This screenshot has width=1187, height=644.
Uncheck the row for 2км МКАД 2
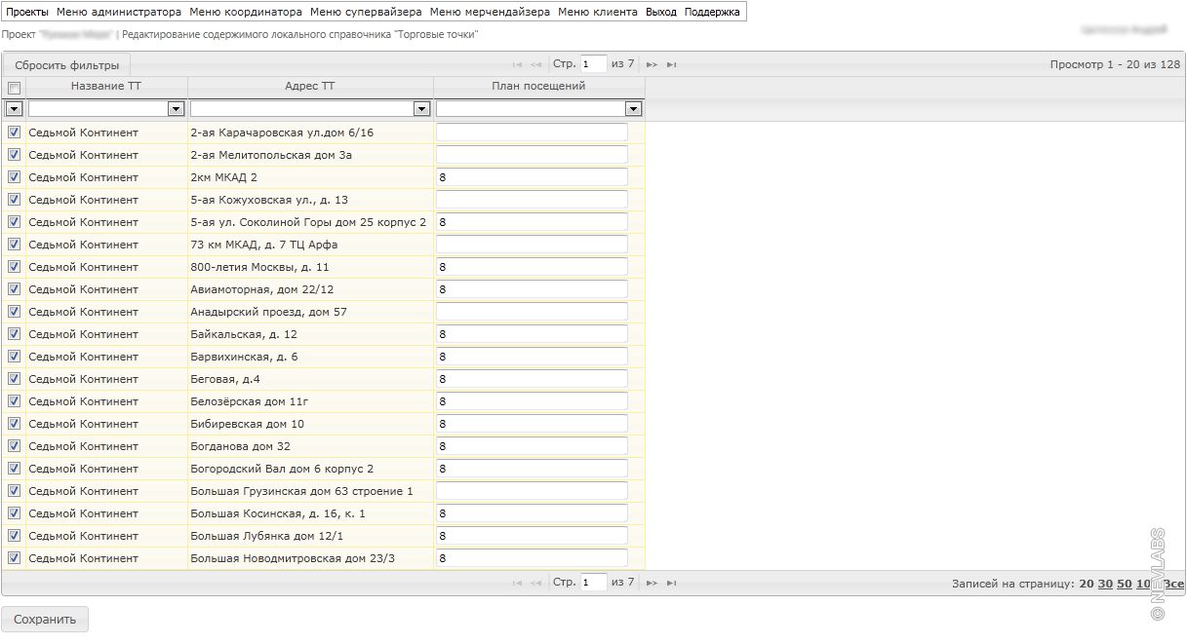click(x=14, y=177)
